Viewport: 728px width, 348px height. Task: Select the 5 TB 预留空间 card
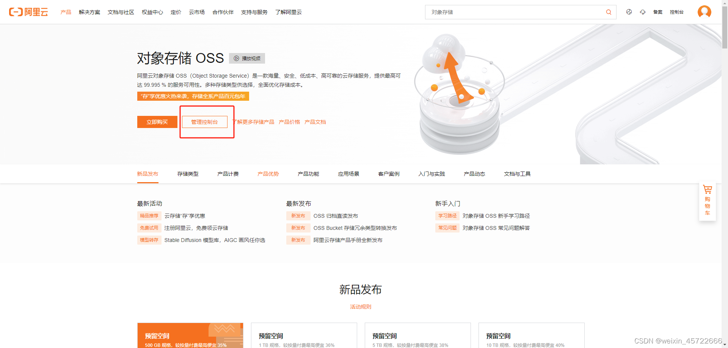[418, 336]
